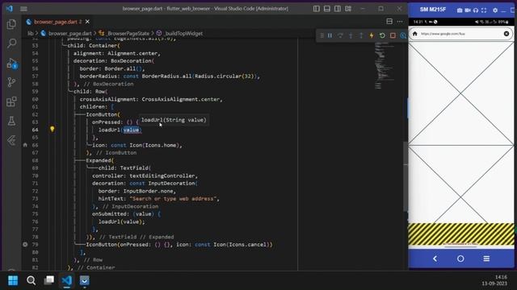
Task: Pause debugging in debug toolbar
Action: pos(330,35)
